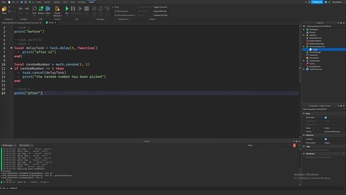Open the VIEW ribbon tab
Viewport: 346px width, 195px height.
[x=72, y=2]
